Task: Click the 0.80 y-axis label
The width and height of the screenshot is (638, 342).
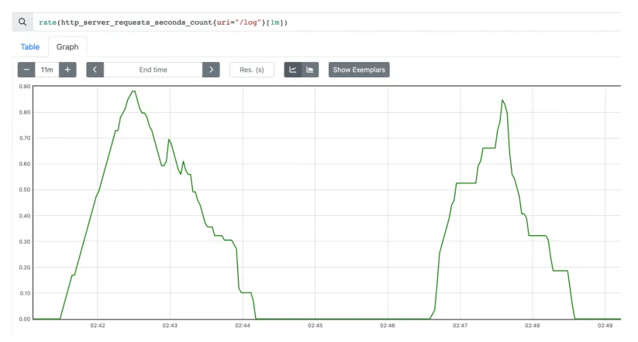Action: tap(25, 112)
